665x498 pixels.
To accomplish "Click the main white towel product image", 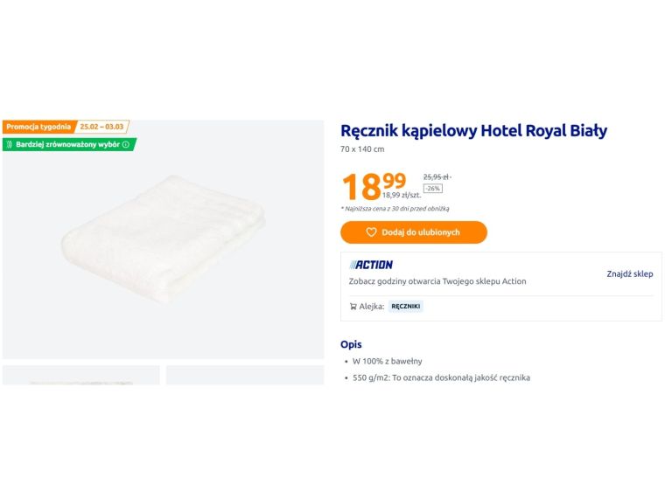I will click(x=163, y=239).
